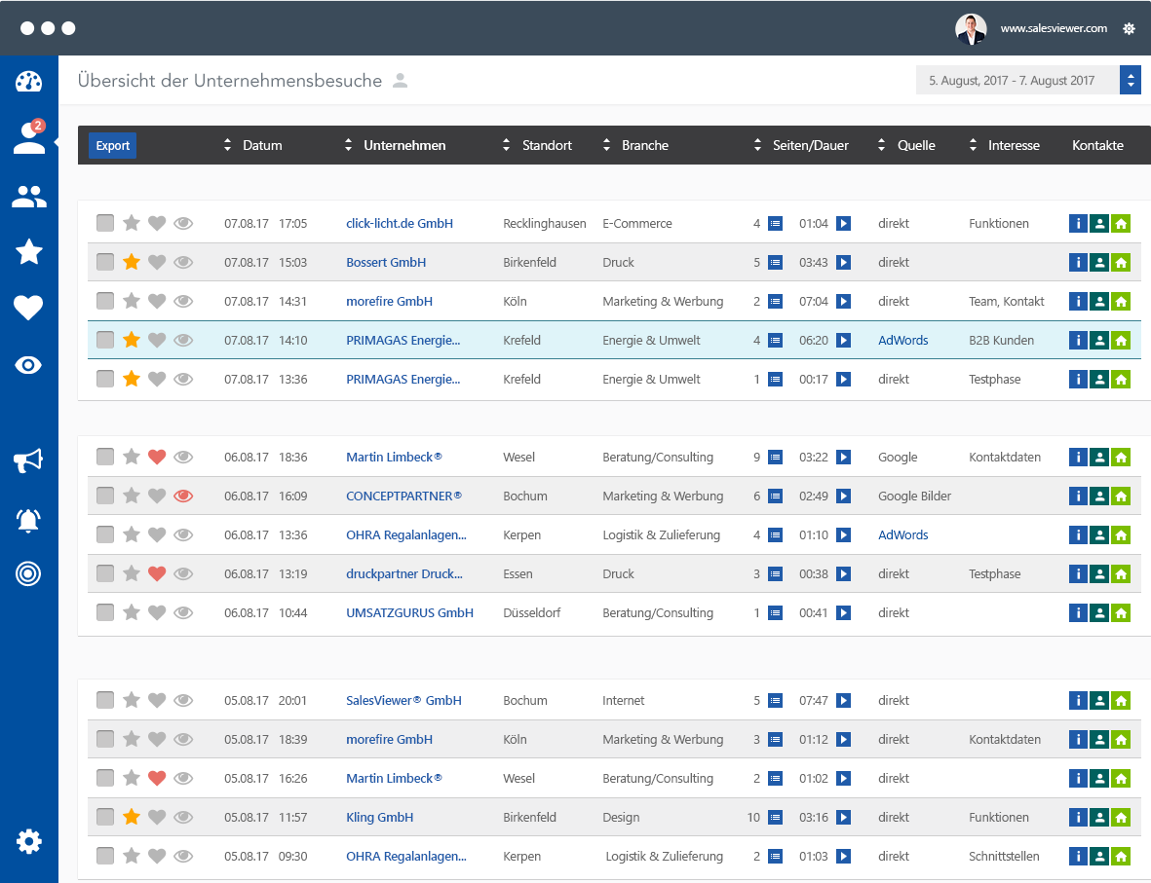Open the visitors icon with notification badge
Screen dimensions: 1151x883
[28, 139]
